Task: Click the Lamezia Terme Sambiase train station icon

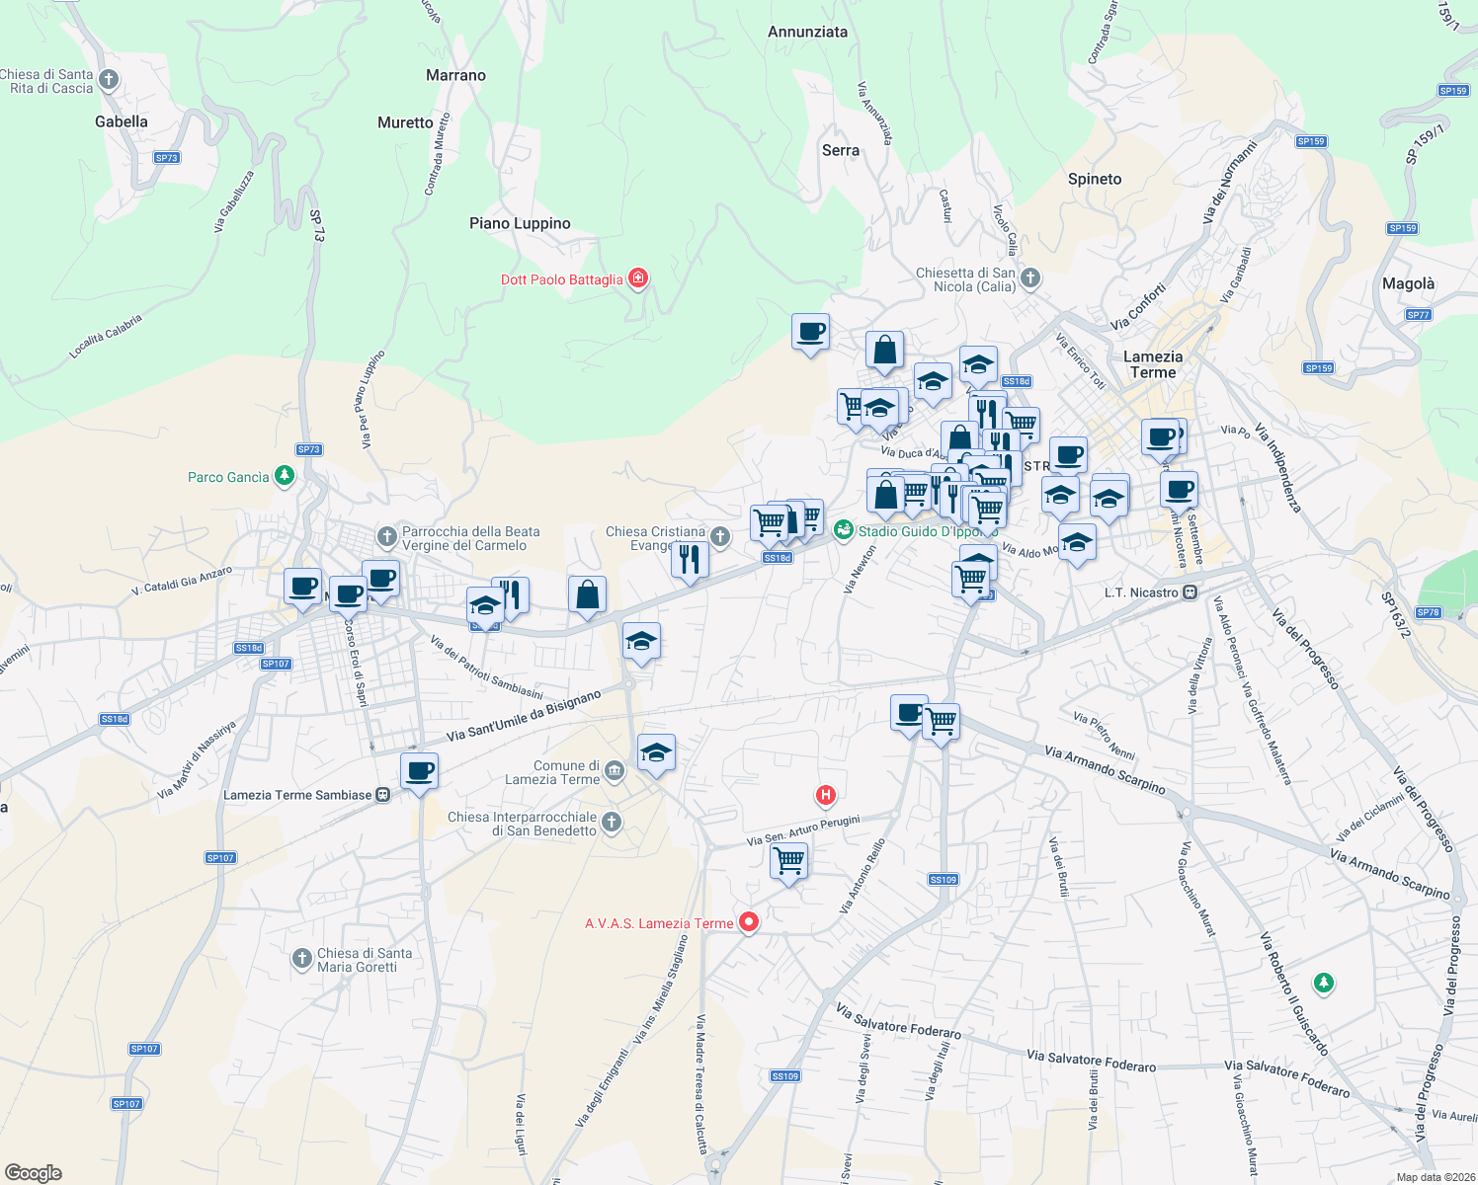Action: coord(383,793)
